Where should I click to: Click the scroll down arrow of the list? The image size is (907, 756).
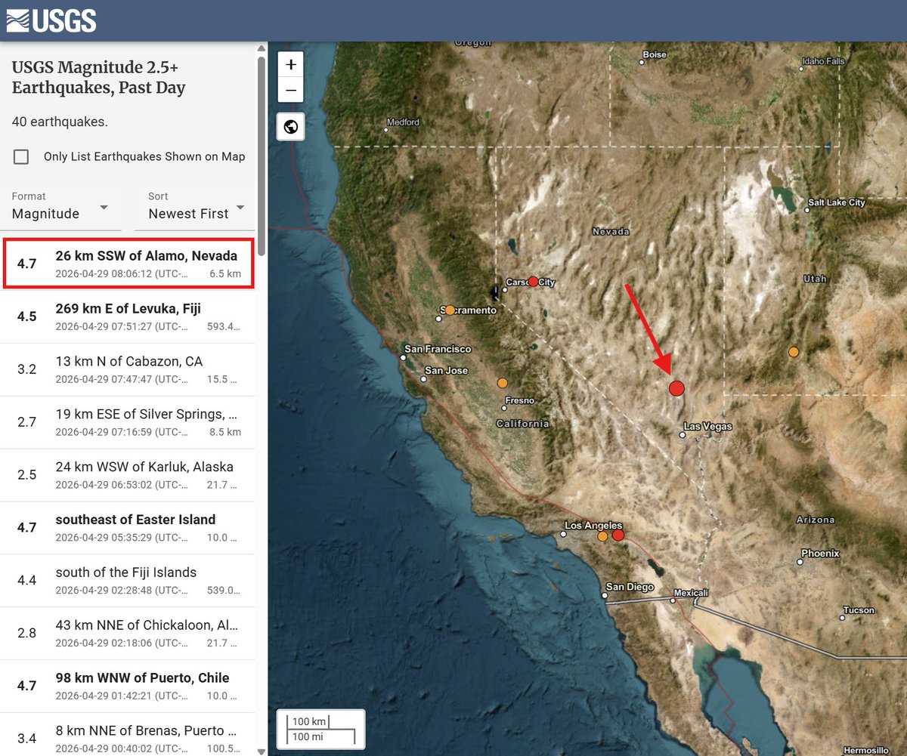(x=262, y=751)
